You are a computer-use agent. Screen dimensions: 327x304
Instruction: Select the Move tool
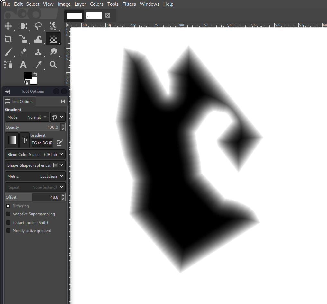point(8,26)
